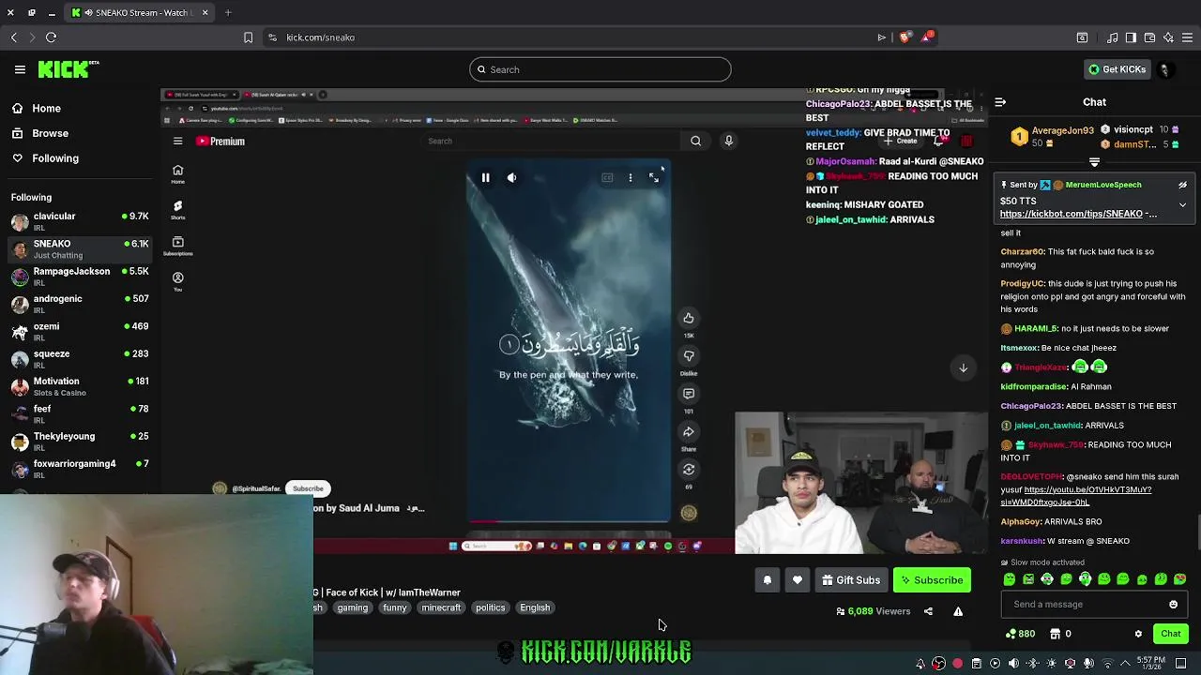This screenshot has width=1201, height=675.
Task: Click the green Subscribe button
Action: pos(932,580)
